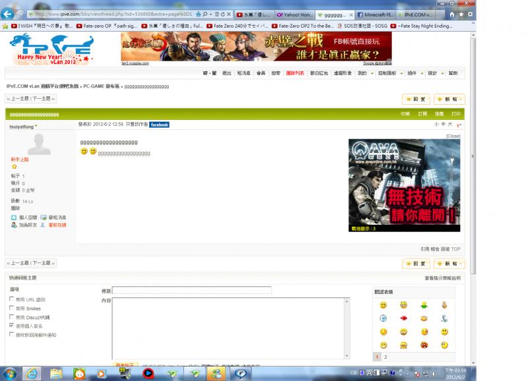Click the 標題 title input field
528x381 pixels.
pos(191,290)
